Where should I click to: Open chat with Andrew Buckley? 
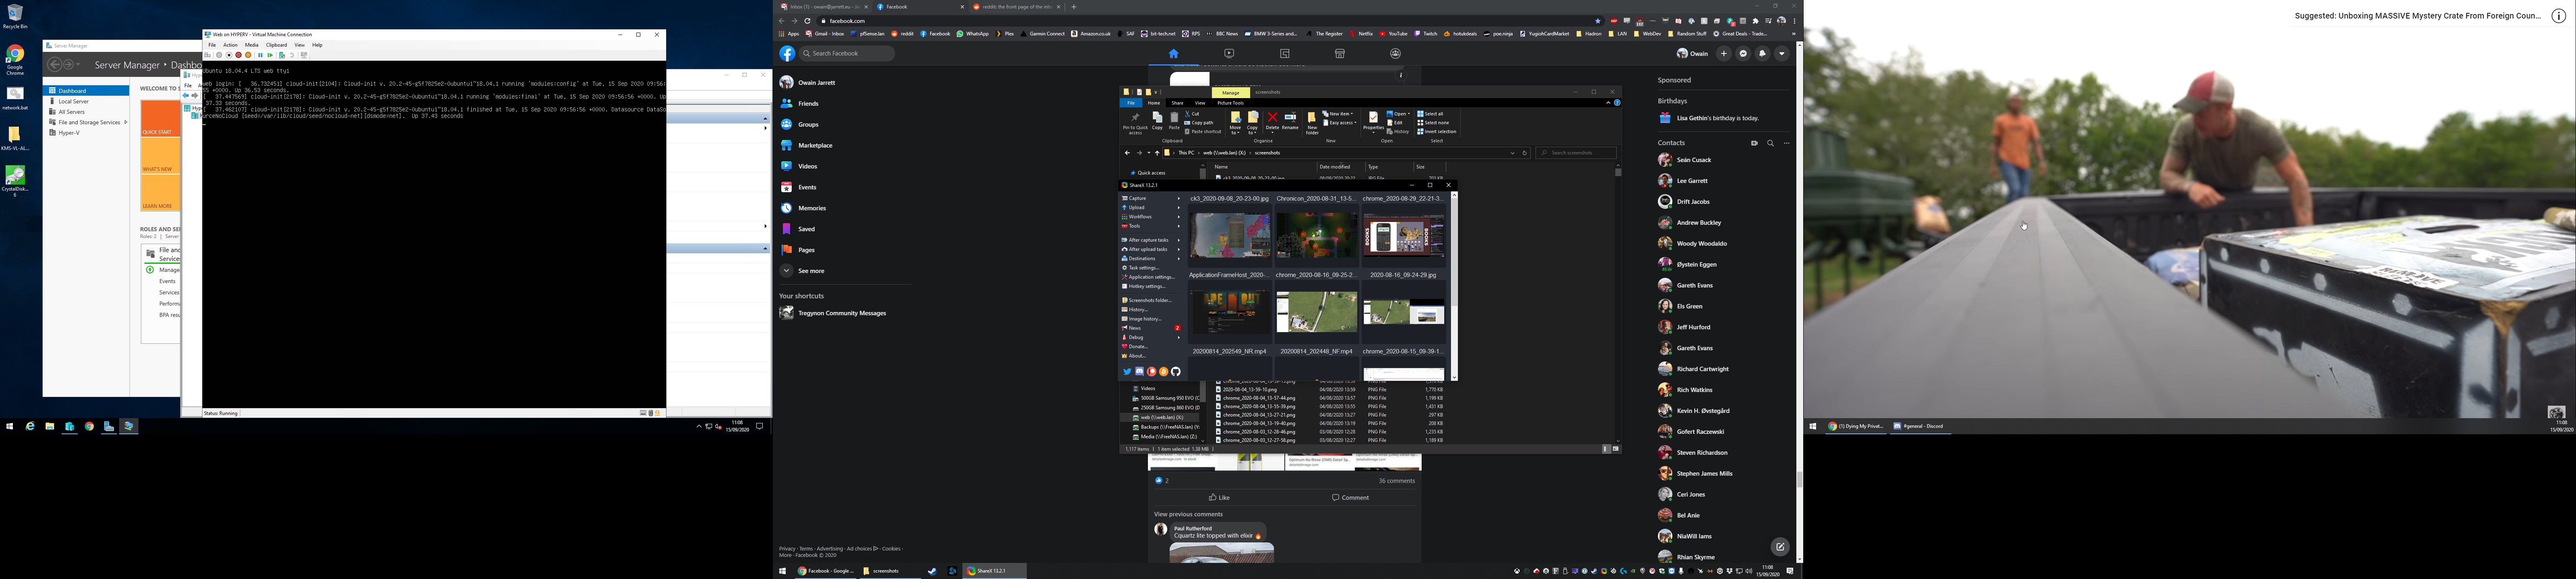click(x=1698, y=223)
